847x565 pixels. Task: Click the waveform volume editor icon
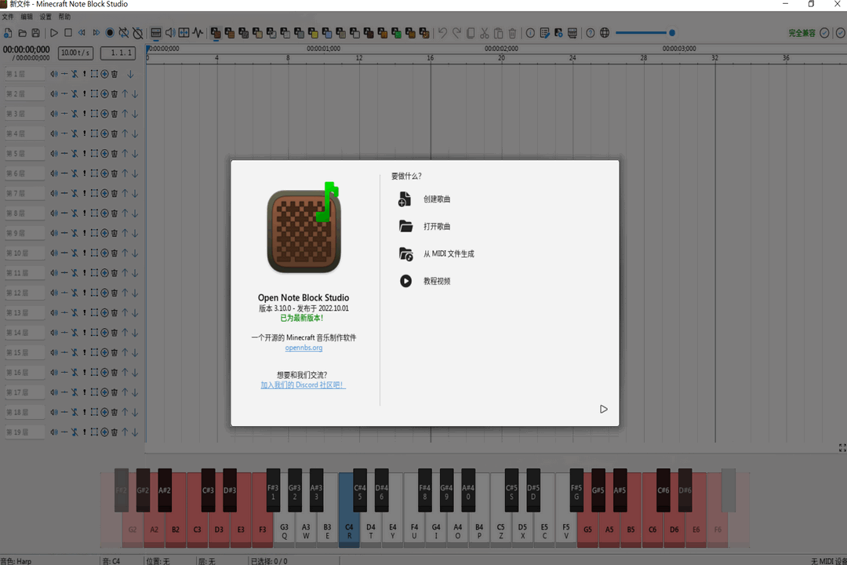(x=199, y=32)
